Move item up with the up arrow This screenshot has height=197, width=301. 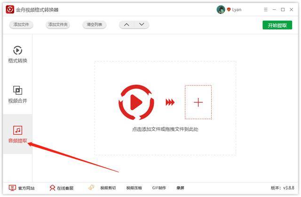point(126,25)
